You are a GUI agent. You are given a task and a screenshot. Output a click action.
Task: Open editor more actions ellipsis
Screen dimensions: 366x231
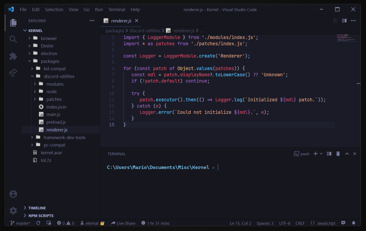pyautogui.click(x=353, y=21)
